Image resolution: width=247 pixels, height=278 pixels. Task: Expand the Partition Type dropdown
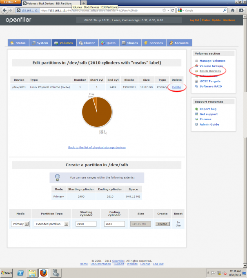[51, 224]
